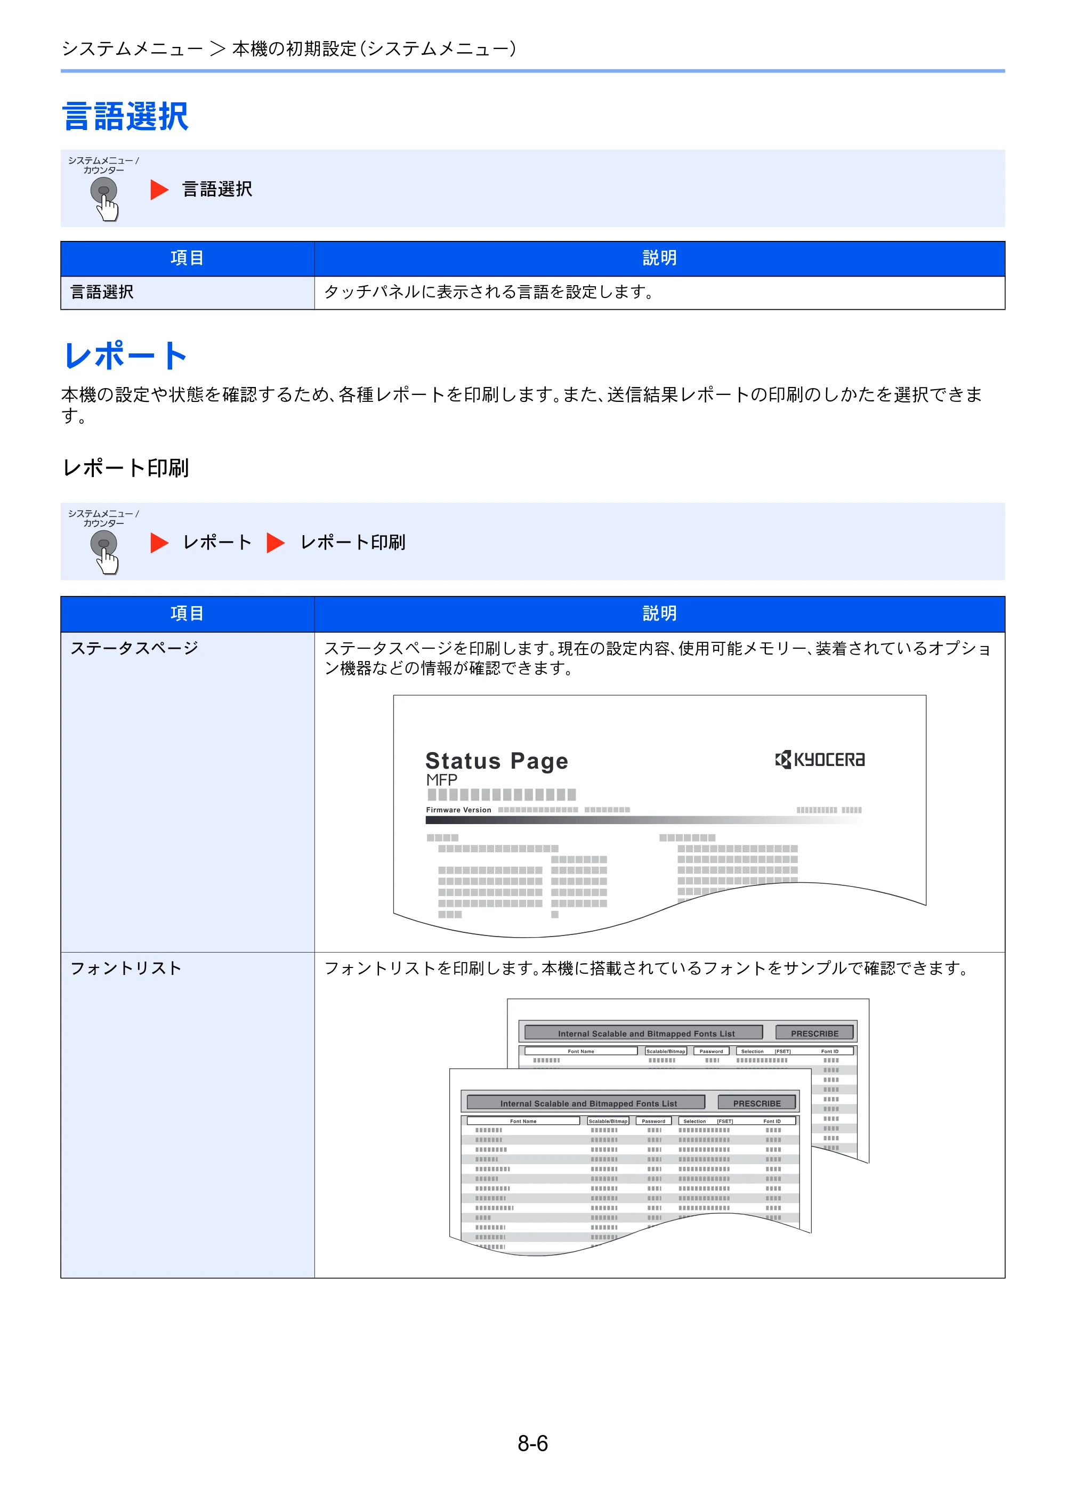Click the intro paragraph 本機の設定や状態を確認
Screen dimensions: 1066x1508
click(x=522, y=405)
